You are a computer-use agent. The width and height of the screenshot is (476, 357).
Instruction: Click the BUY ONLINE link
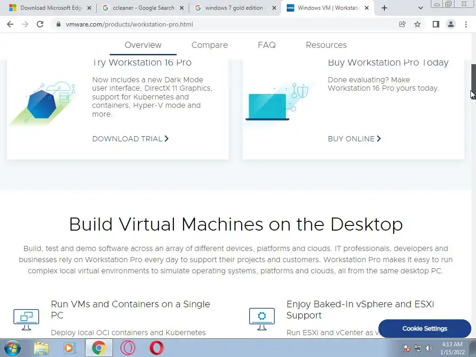(x=354, y=139)
